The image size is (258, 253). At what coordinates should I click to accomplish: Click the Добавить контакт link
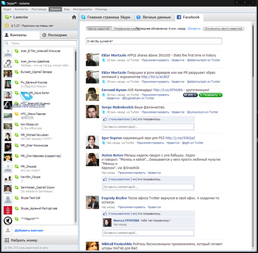tap(29, 230)
